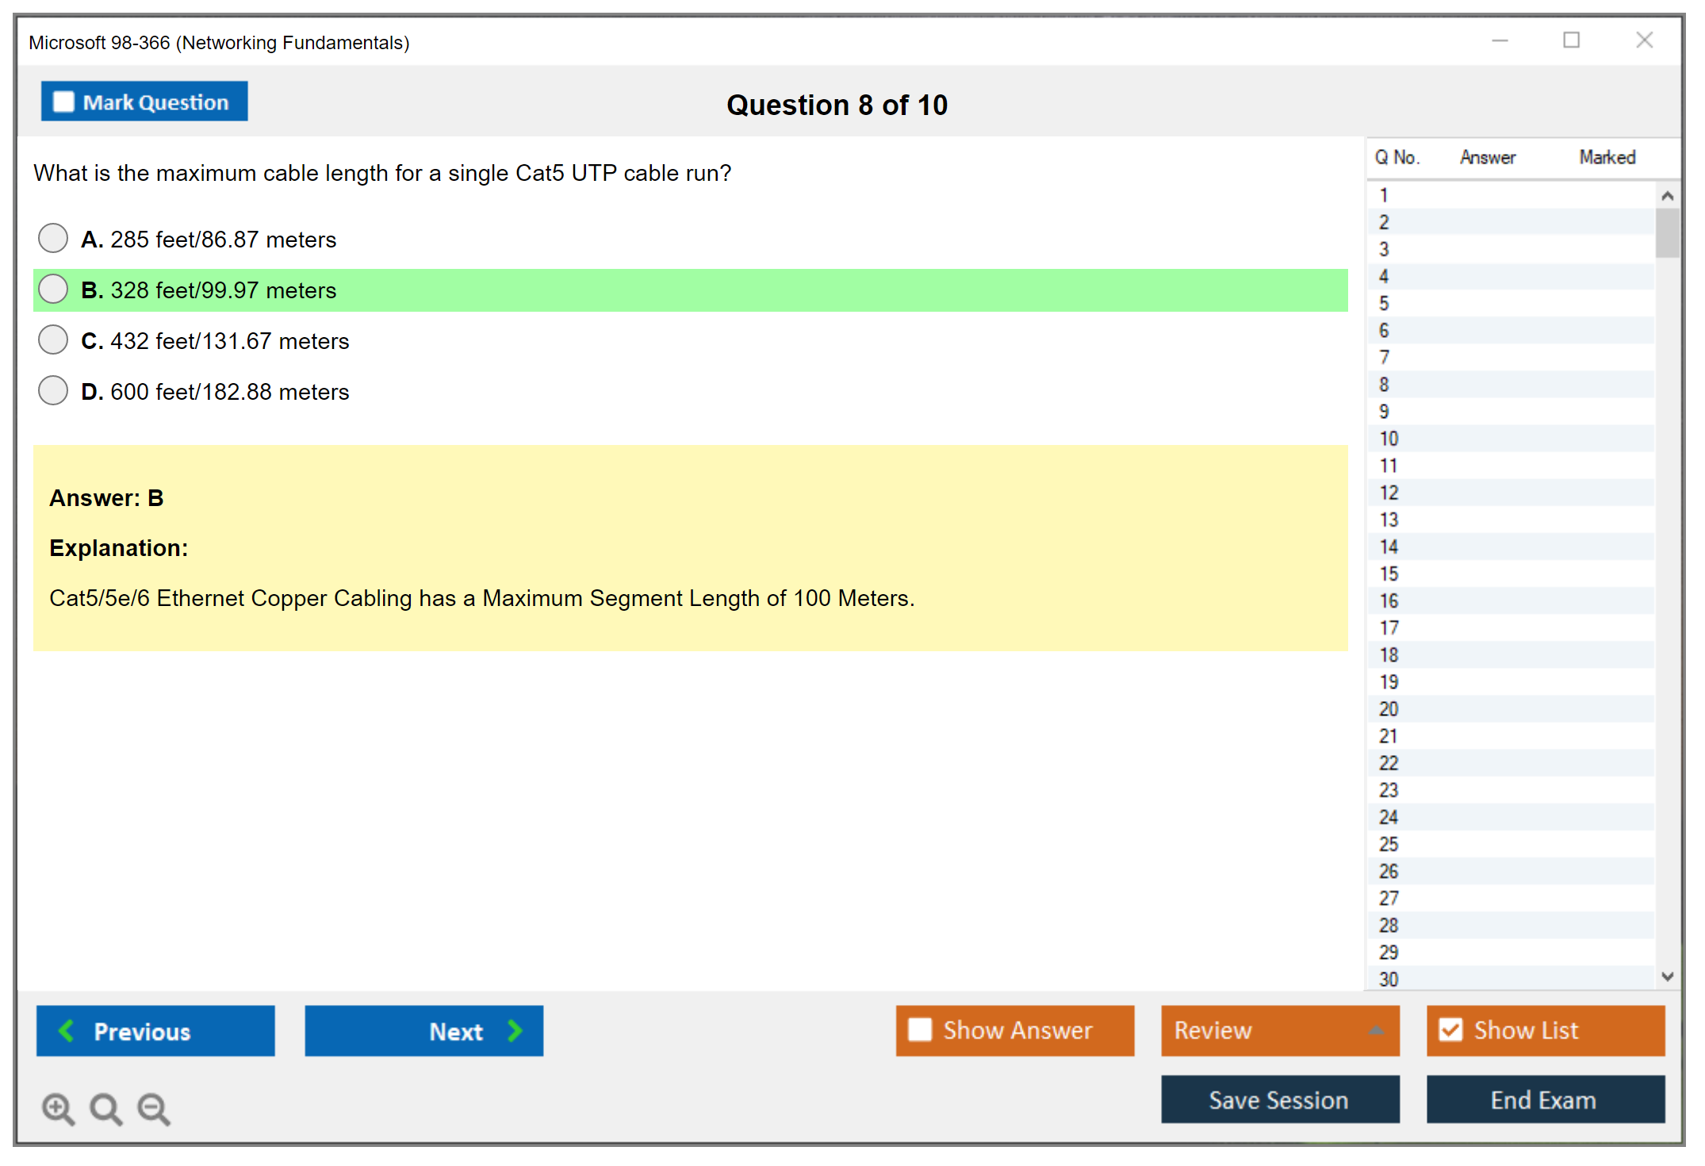The height and width of the screenshot is (1166, 1705).
Task: Click the green left chevron on Previous
Action: pyautogui.click(x=67, y=1030)
